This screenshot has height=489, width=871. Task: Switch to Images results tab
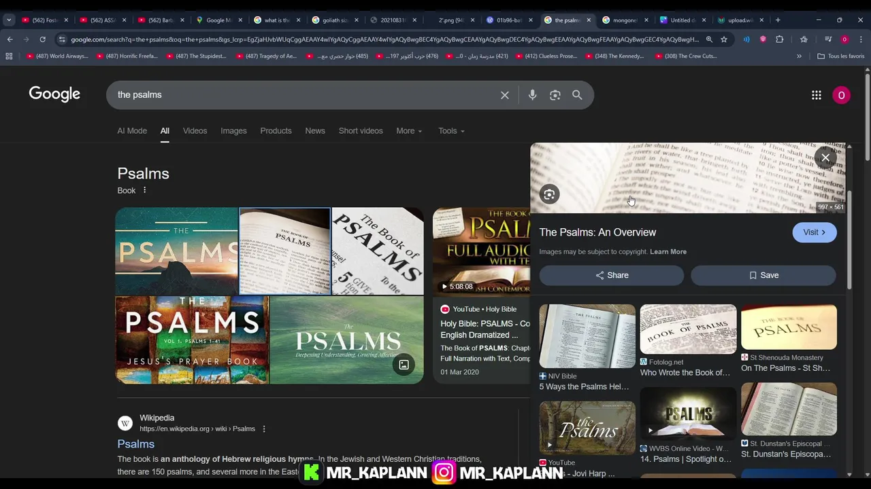click(233, 130)
